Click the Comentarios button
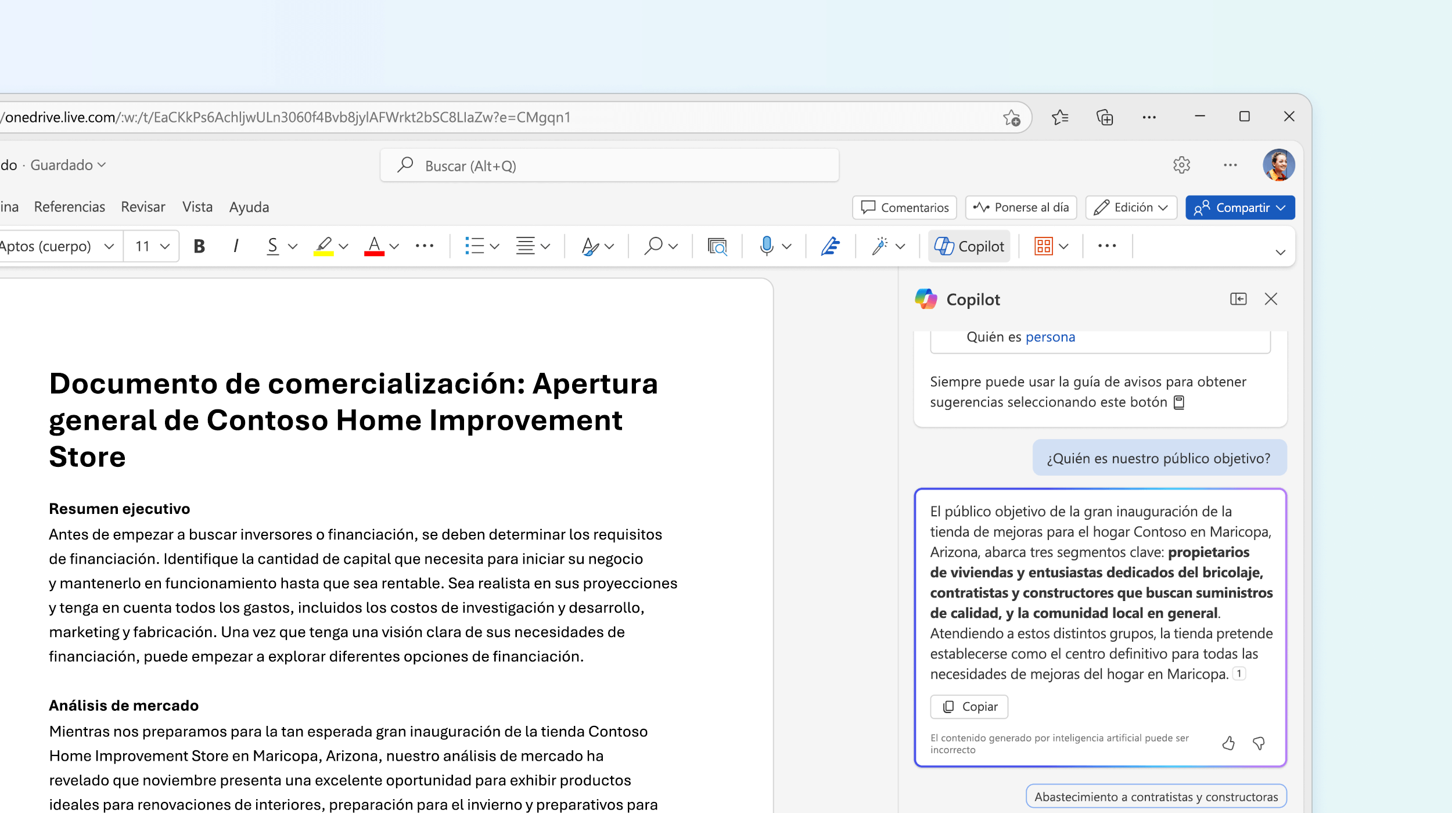 [x=904, y=208]
